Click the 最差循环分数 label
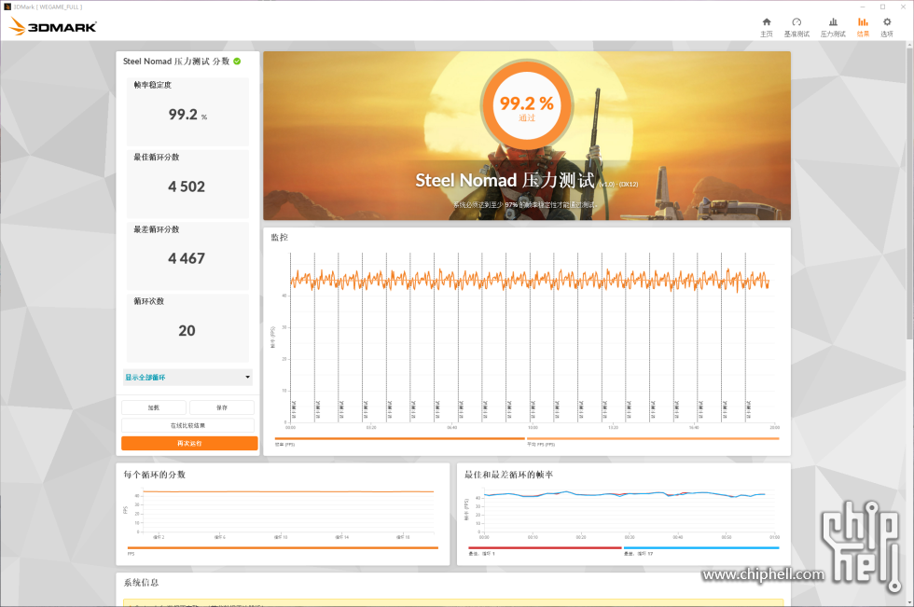Image resolution: width=914 pixels, height=607 pixels. click(x=157, y=229)
